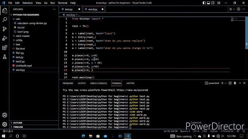This screenshot has width=248, height=139.
Task: Open the Help menu
Action: coord(73,3)
